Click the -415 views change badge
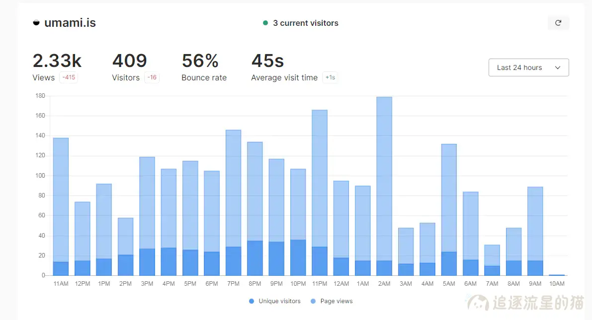The height and width of the screenshot is (320, 592). 69,77
